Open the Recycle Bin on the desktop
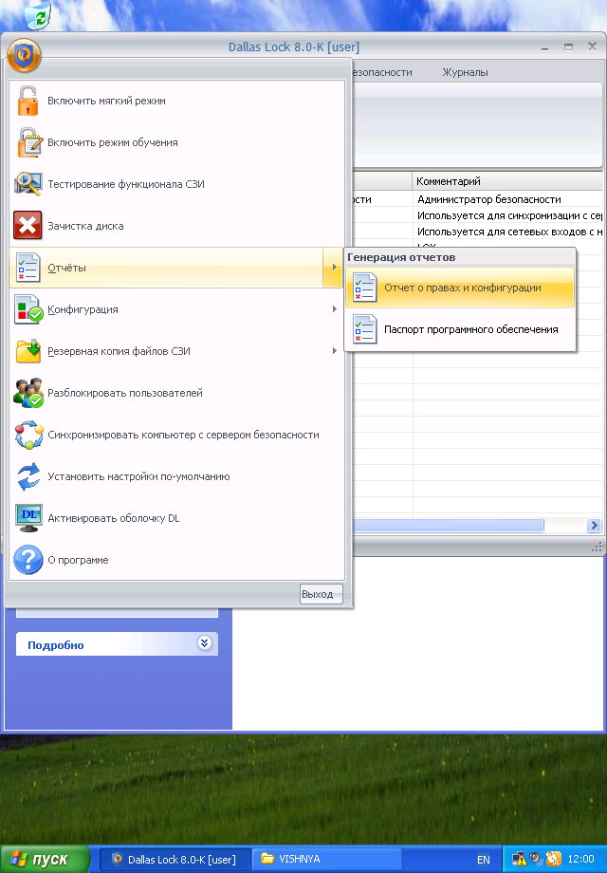 pos(38,15)
